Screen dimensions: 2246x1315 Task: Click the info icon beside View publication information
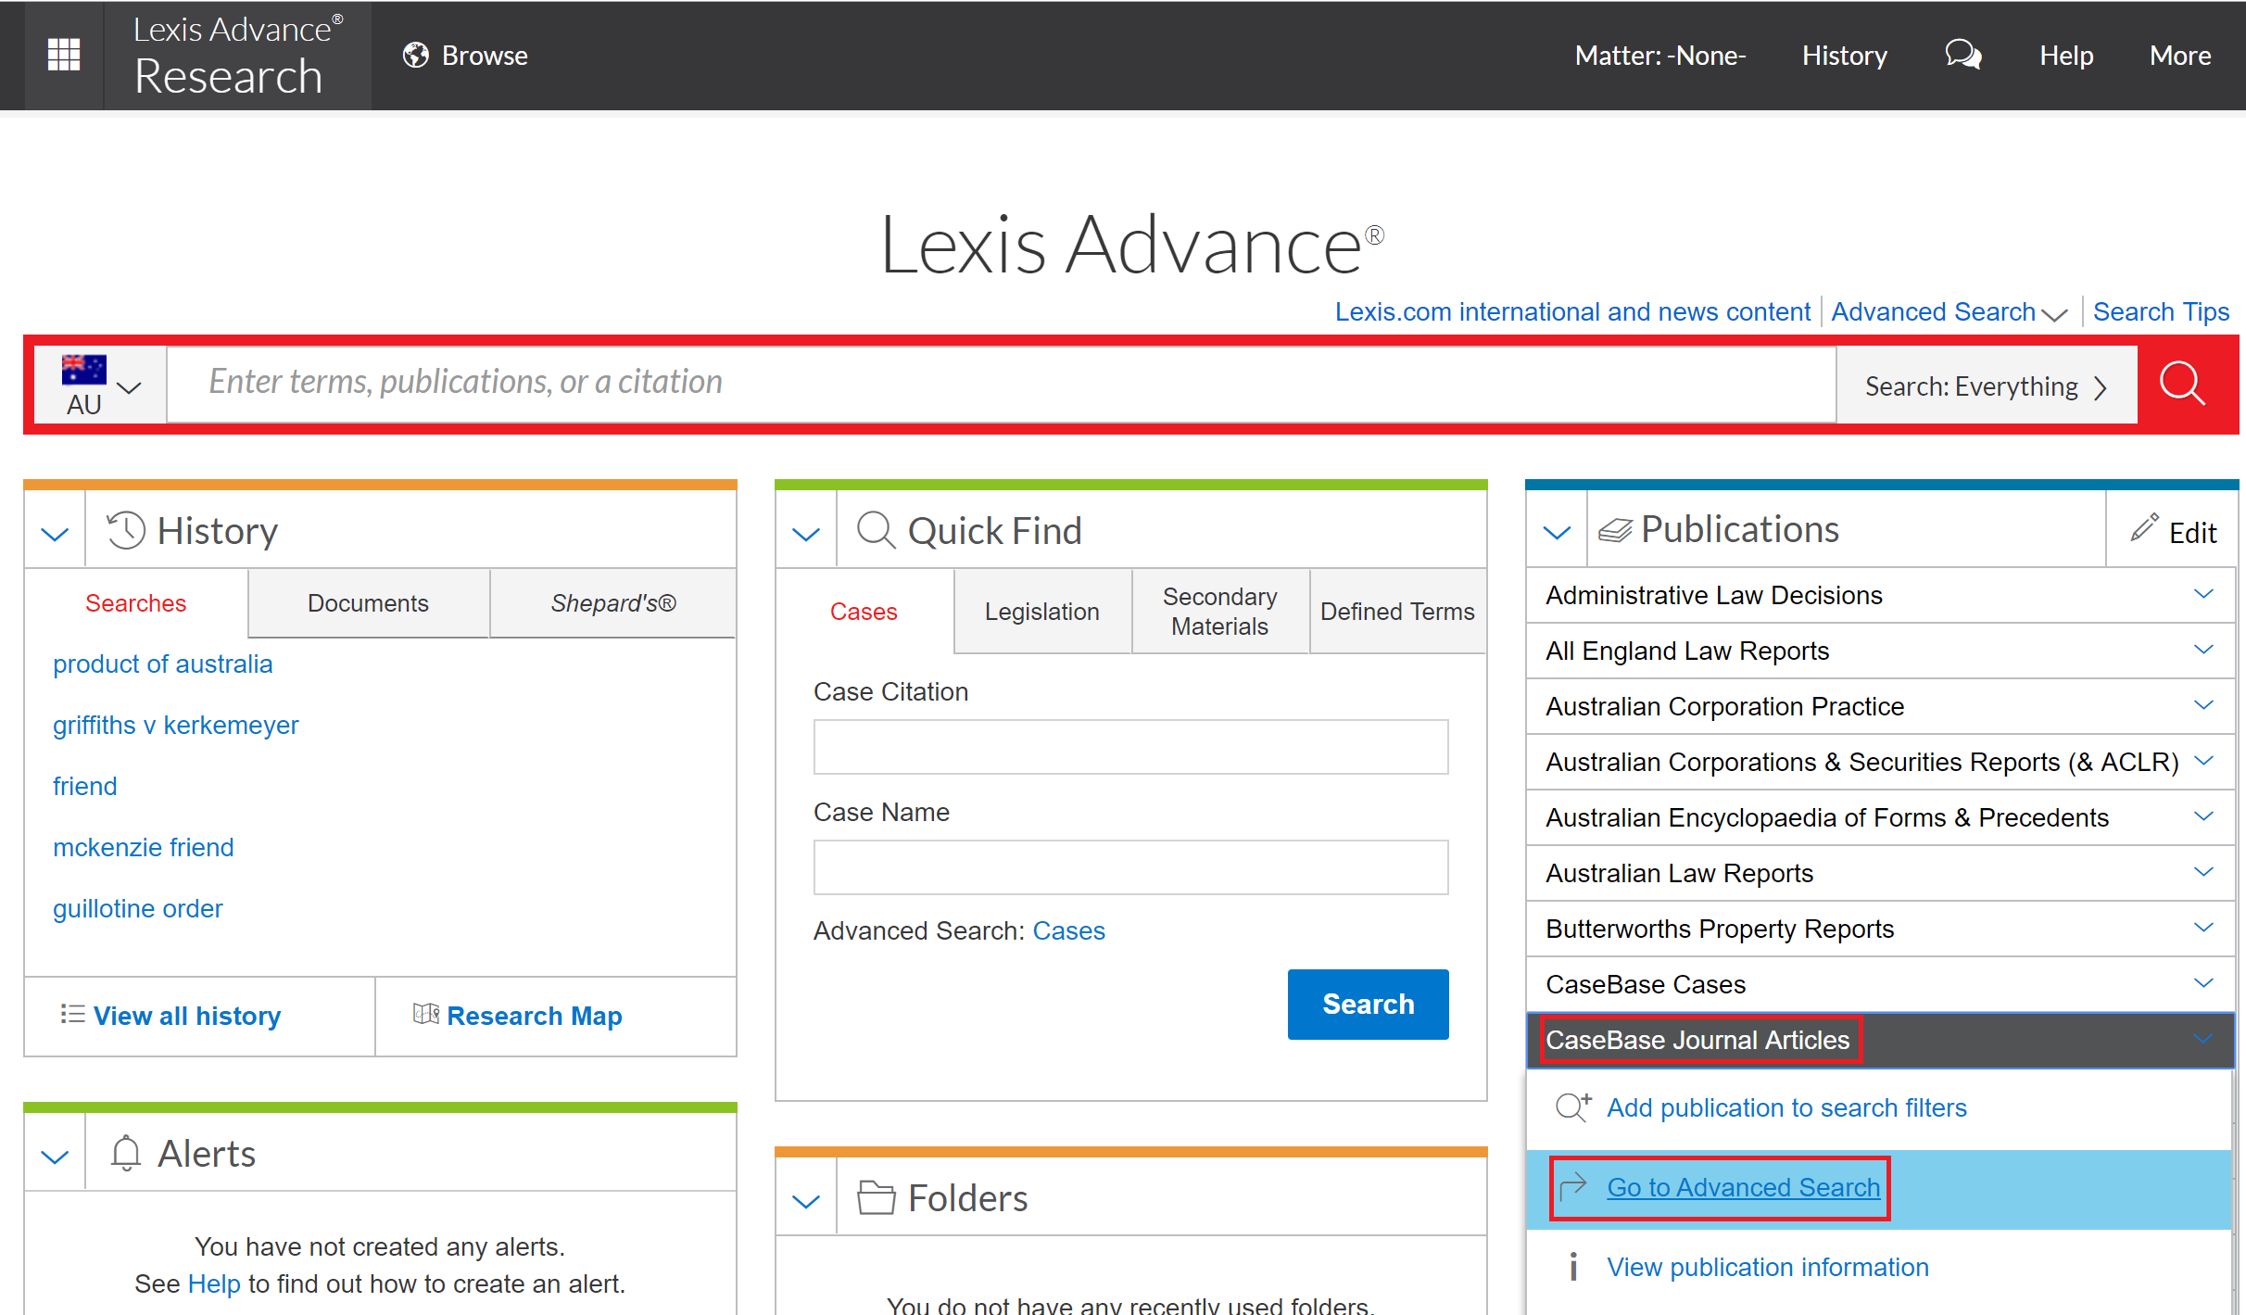[x=1573, y=1266]
